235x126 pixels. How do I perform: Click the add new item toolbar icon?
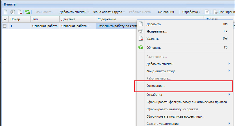(x=6, y=12)
